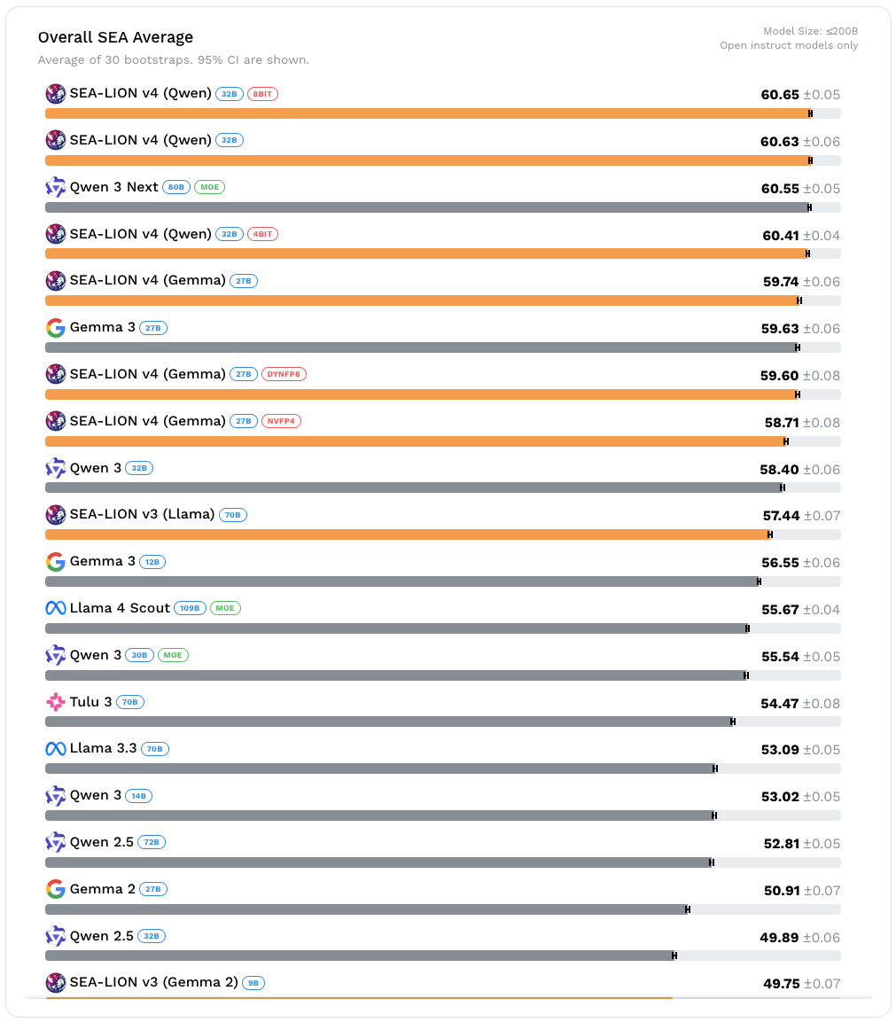Screen dimensions: 896x1022
Task: Open the Qwen 3 Next model name
Action: pyautogui.click(x=114, y=187)
